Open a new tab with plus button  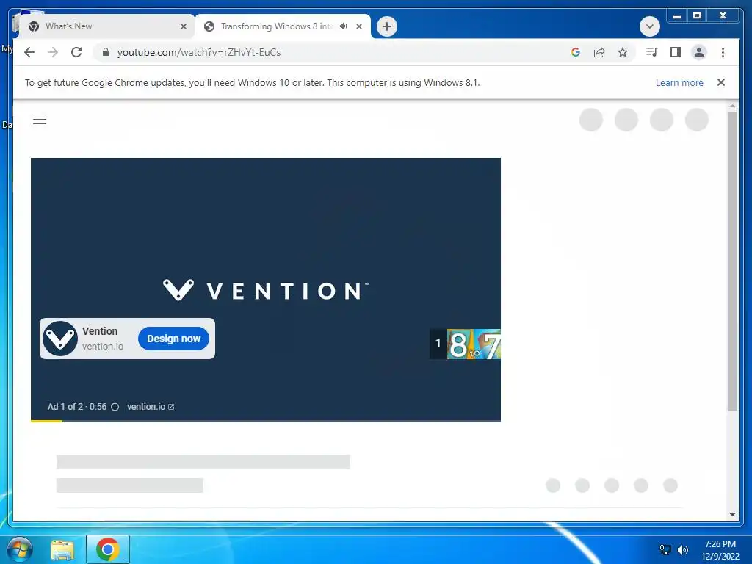387,26
